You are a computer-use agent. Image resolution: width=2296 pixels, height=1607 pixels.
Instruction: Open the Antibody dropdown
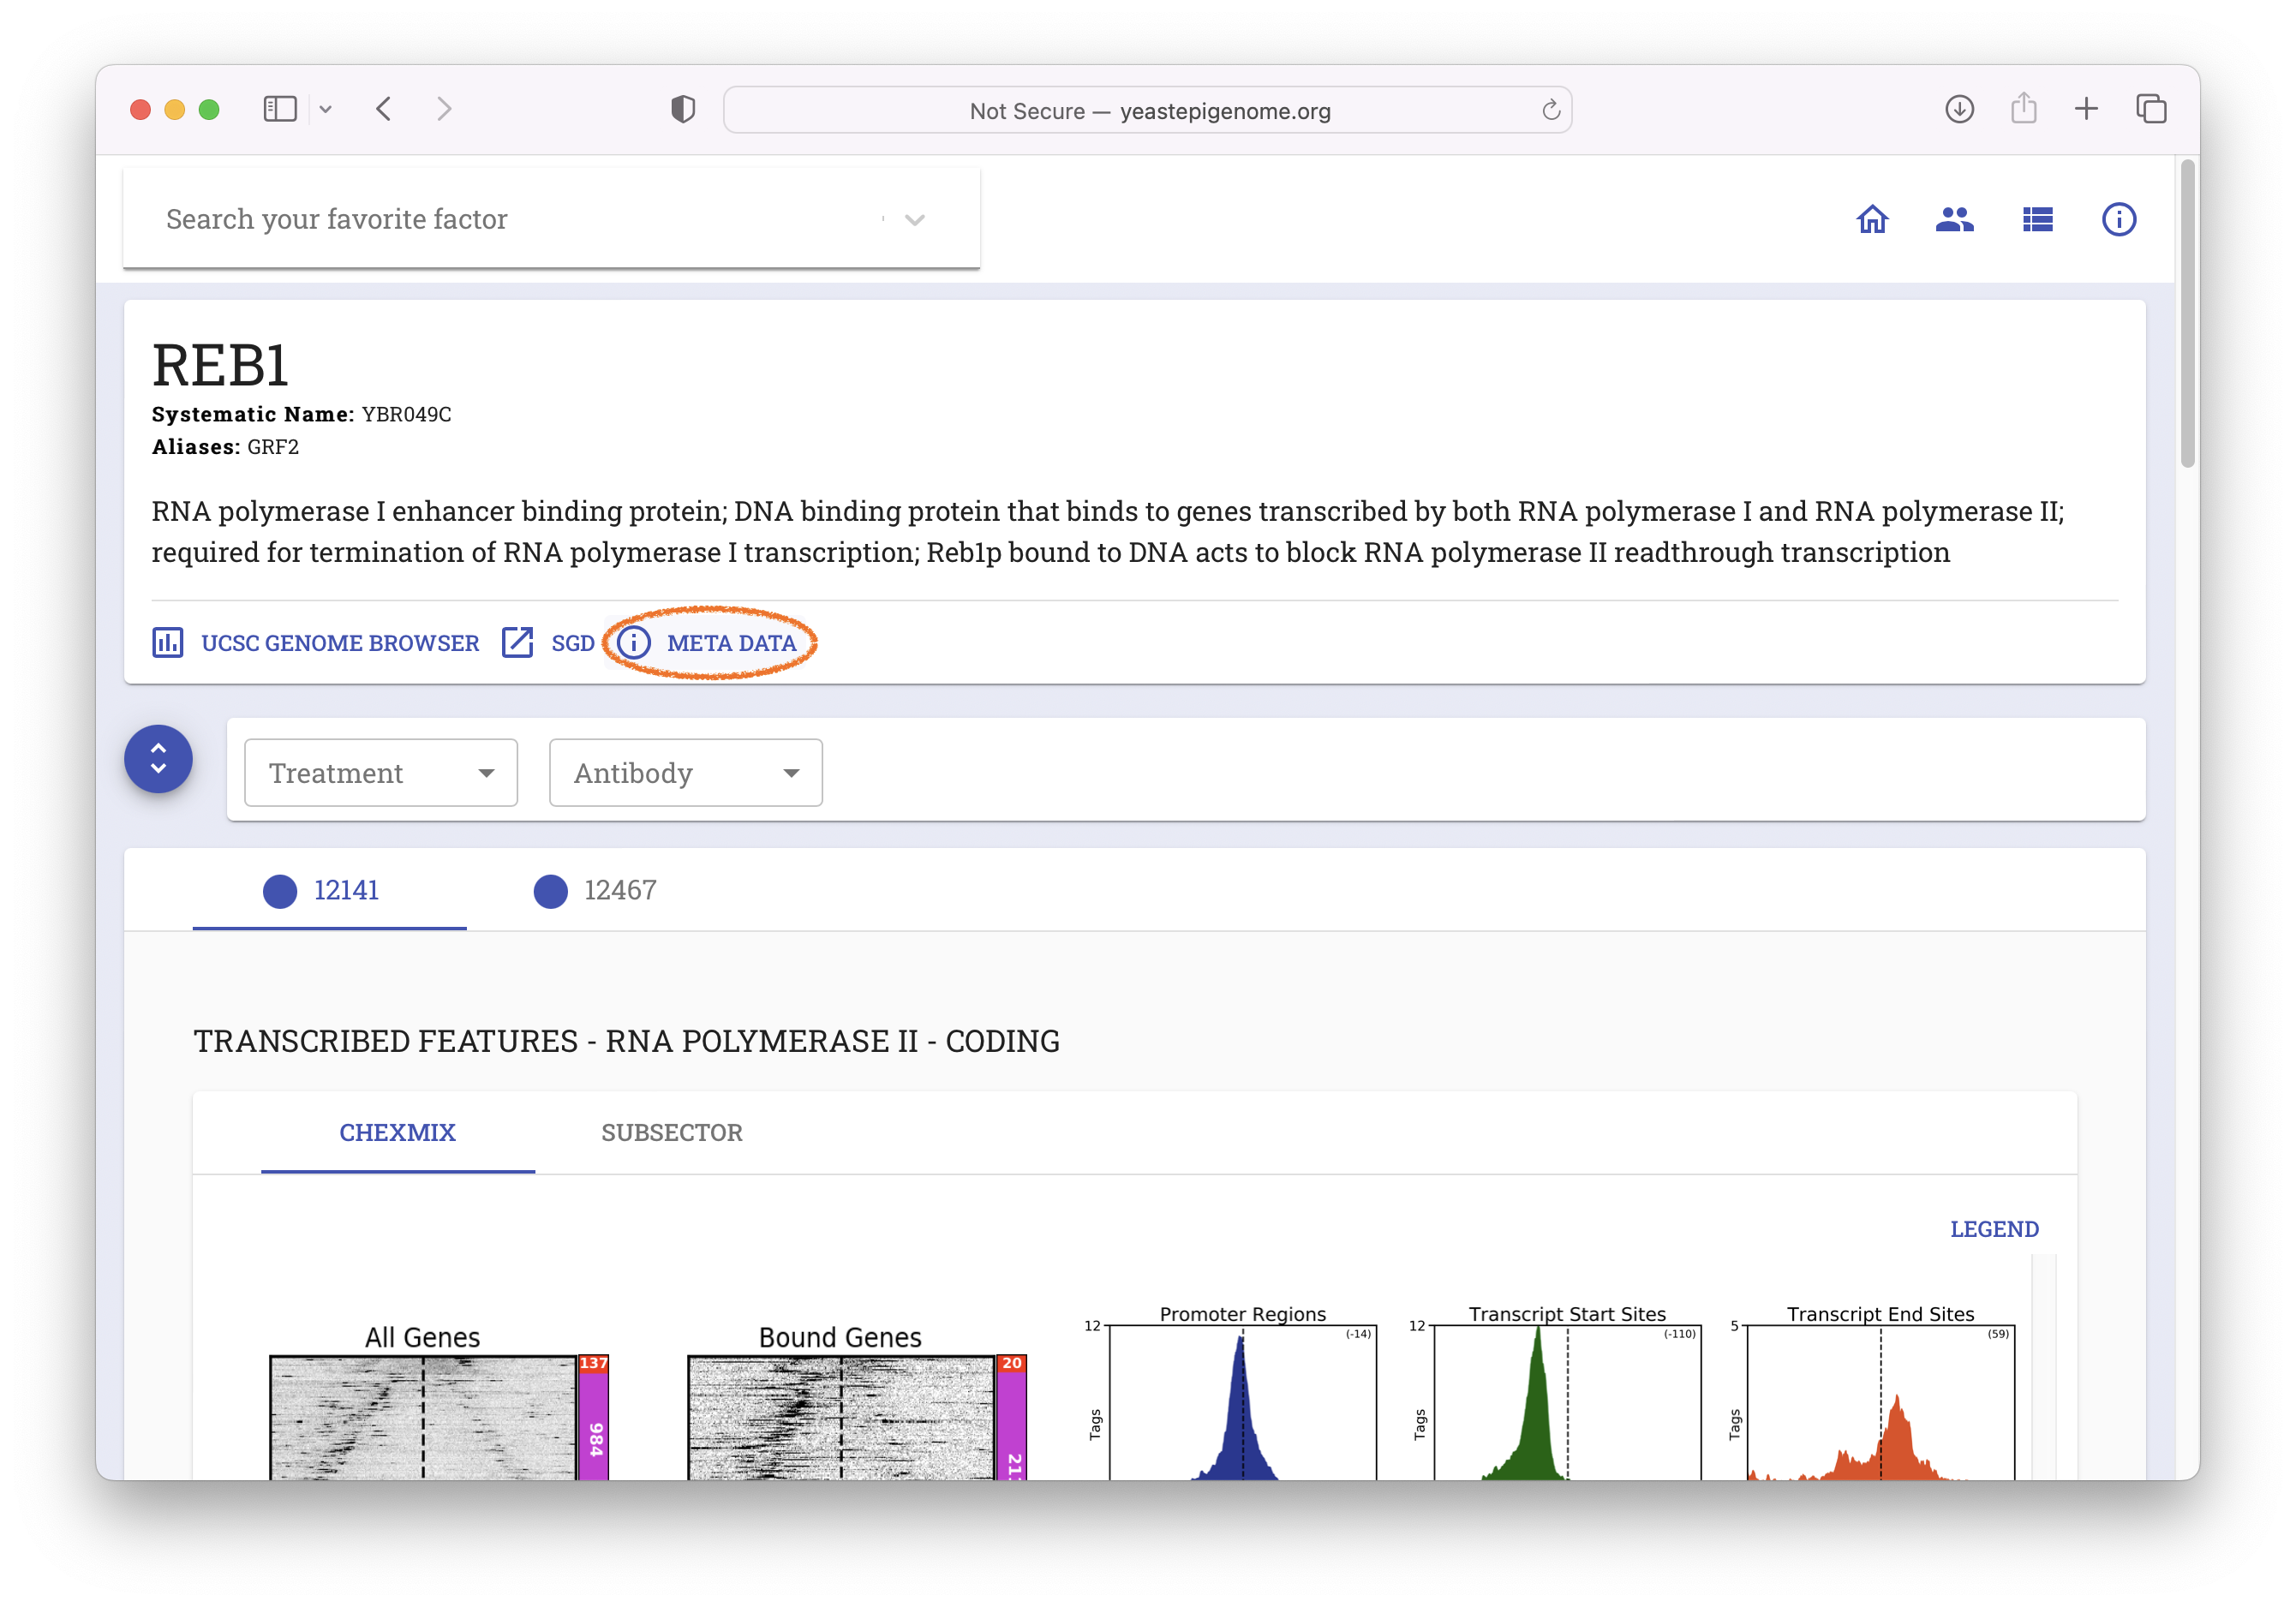pos(686,773)
